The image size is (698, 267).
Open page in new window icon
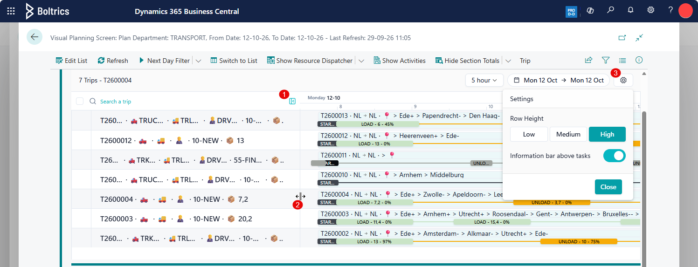(x=622, y=38)
